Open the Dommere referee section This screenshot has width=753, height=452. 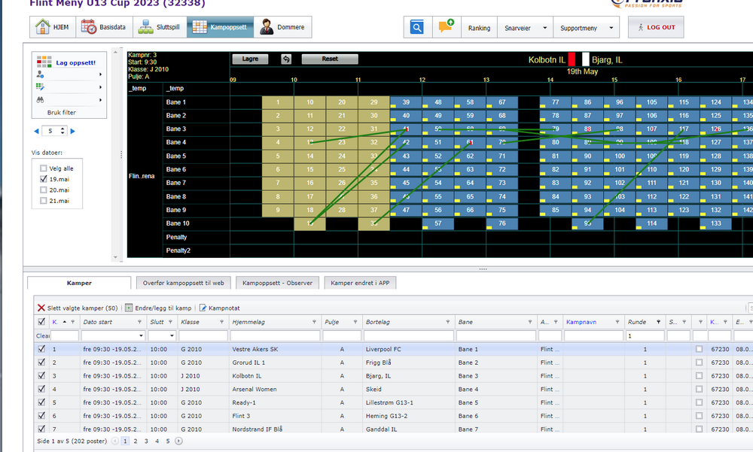click(282, 27)
